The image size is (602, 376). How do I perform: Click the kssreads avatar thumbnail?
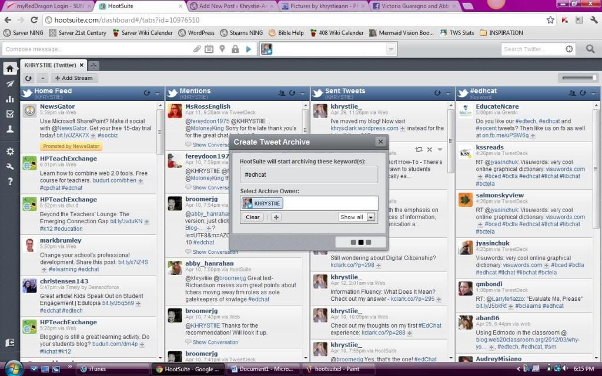pos(466,152)
